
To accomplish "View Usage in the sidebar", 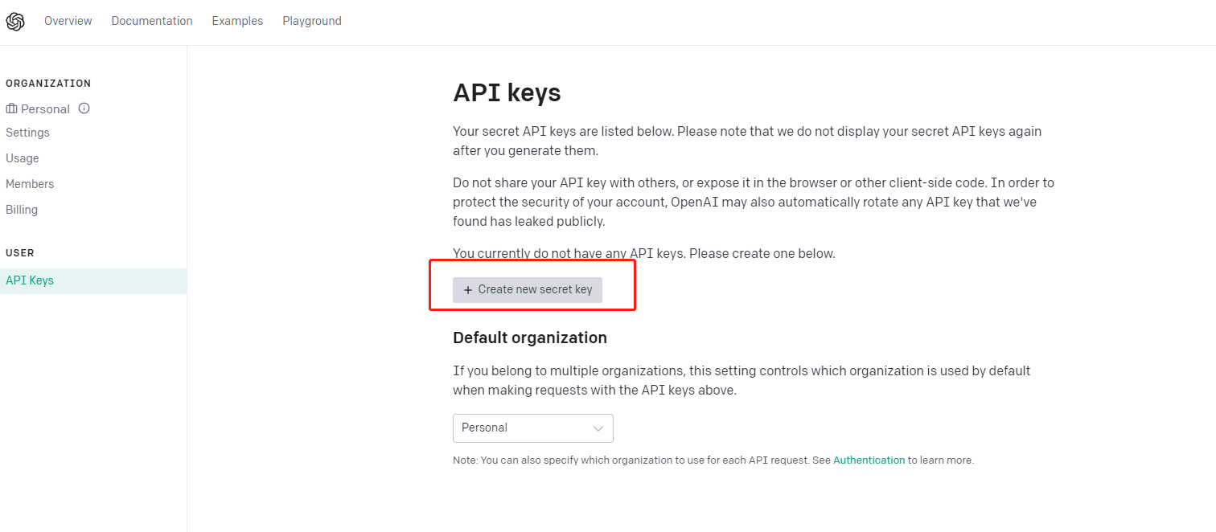I will tap(23, 158).
